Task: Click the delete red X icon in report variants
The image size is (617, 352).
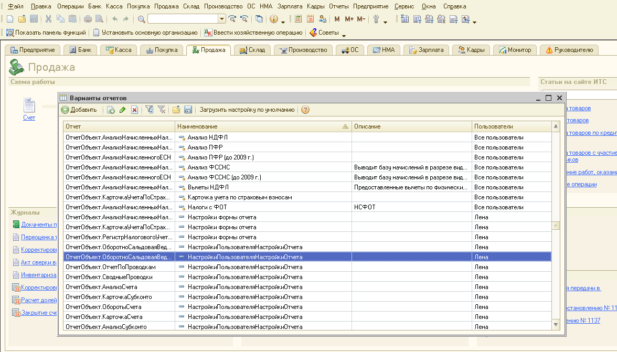Action: 134,110
